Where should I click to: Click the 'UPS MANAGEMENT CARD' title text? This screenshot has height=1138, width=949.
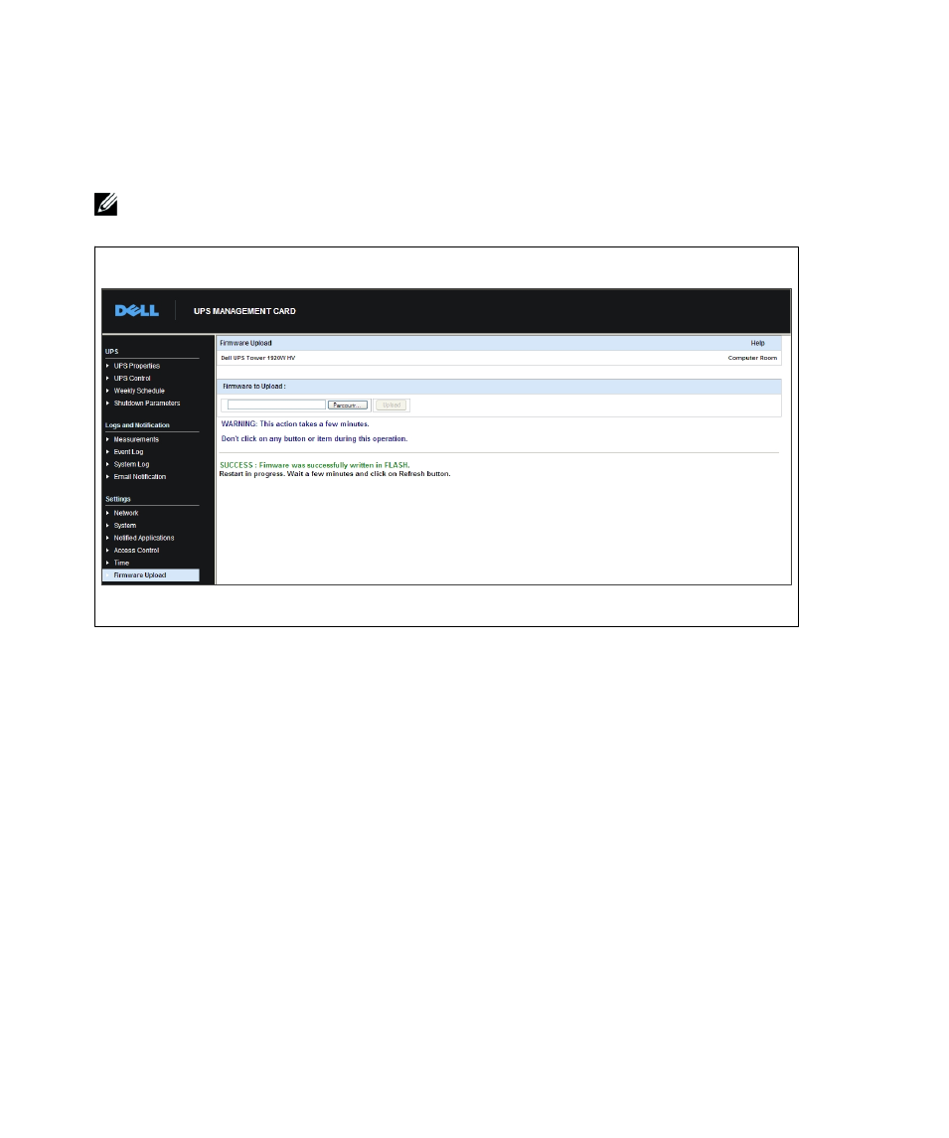click(244, 311)
